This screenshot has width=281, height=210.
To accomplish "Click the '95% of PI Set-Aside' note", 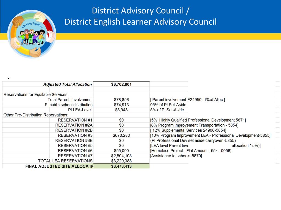I will (x=168, y=105).
